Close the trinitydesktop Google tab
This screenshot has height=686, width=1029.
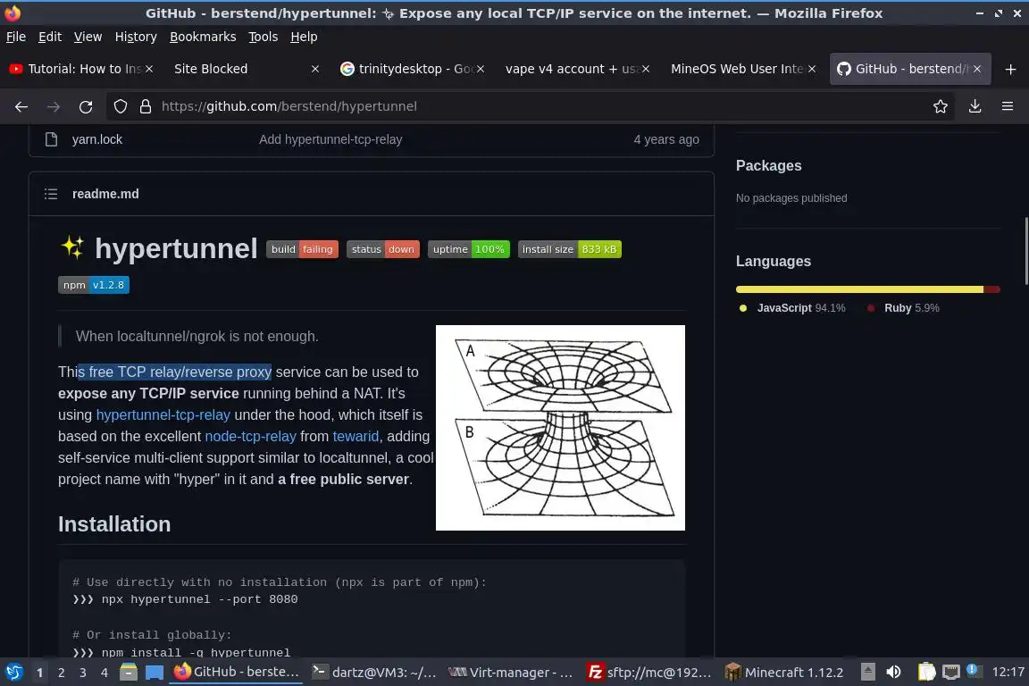point(481,69)
